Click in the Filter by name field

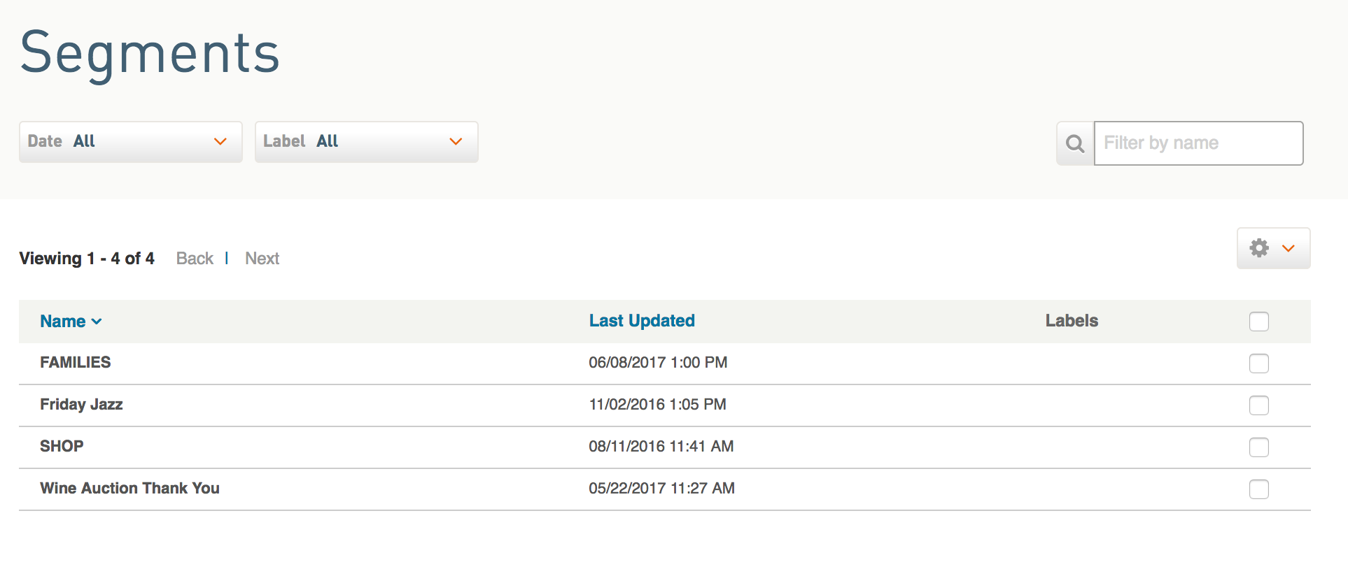click(1198, 143)
